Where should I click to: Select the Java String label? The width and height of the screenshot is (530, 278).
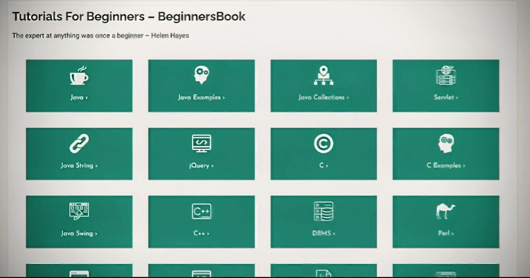79,166
